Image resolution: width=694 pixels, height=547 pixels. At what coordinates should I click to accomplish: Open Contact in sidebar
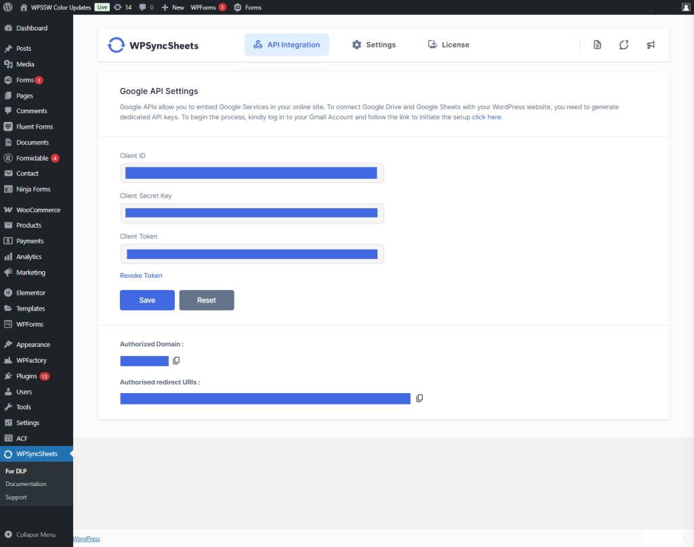pos(37,174)
